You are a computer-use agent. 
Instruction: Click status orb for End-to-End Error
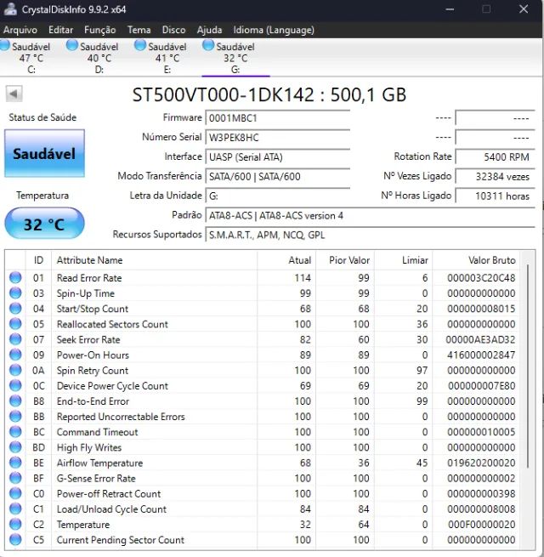pos(15,401)
